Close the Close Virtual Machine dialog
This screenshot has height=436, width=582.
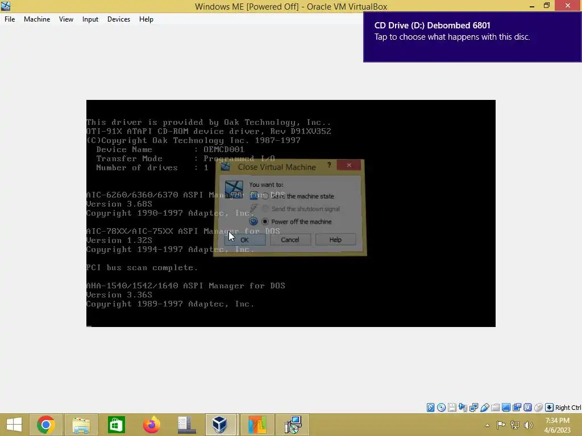(x=349, y=165)
